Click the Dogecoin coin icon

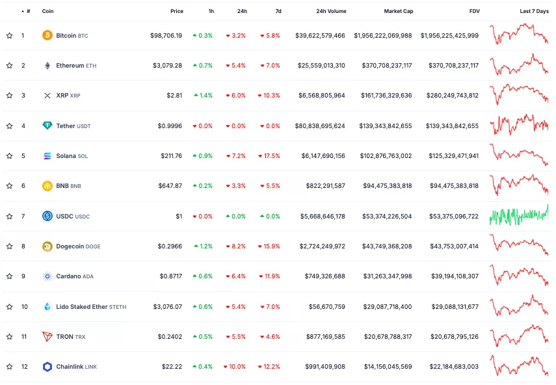click(47, 246)
